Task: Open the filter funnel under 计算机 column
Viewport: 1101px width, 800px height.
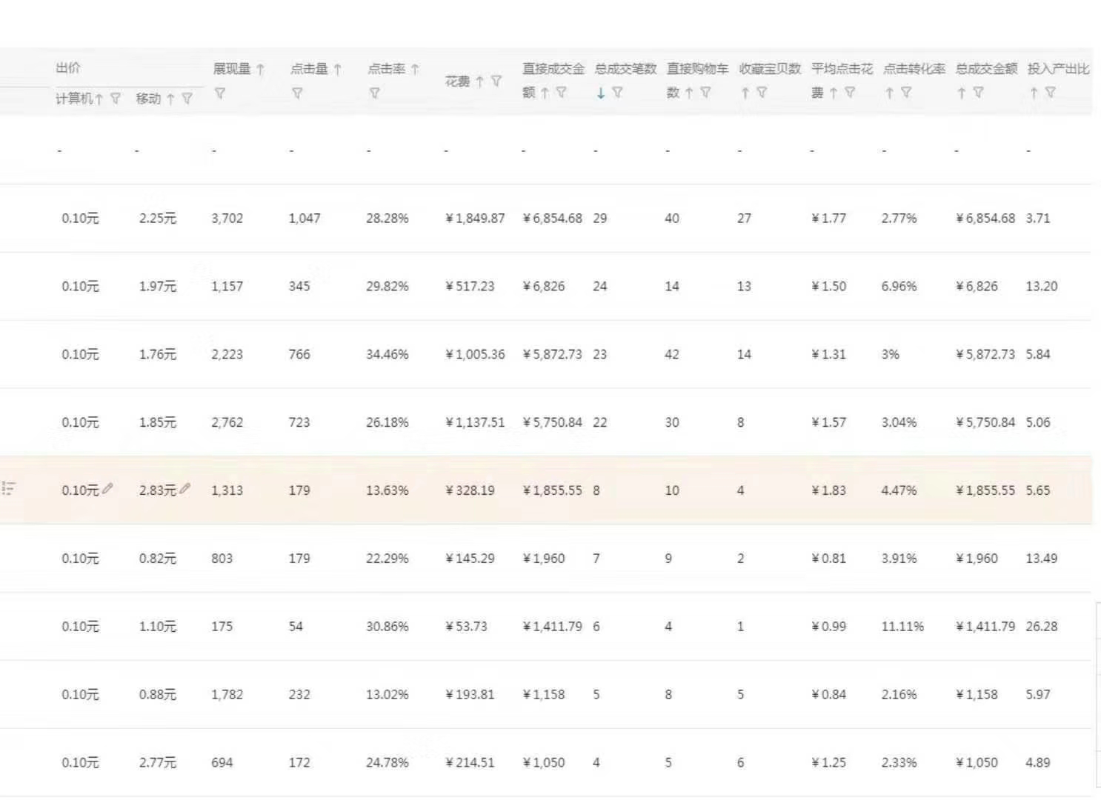Action: pyautogui.click(x=113, y=98)
